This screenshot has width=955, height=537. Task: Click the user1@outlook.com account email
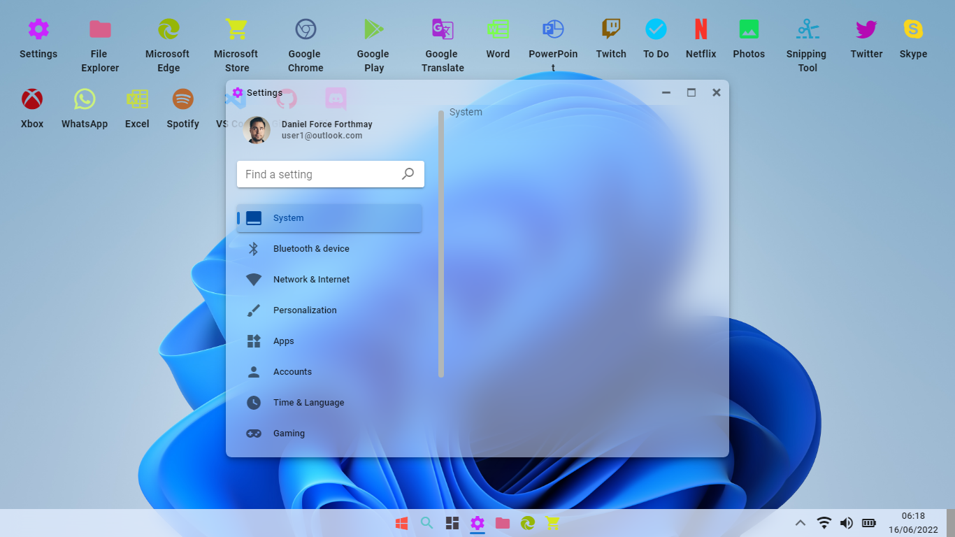pos(322,136)
